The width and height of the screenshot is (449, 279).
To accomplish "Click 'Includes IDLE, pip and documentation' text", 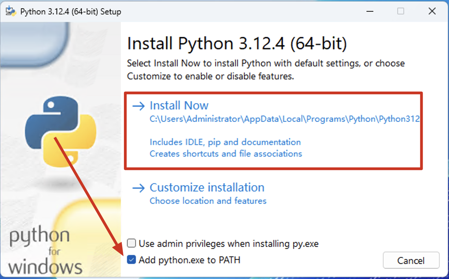I will 225,142.
